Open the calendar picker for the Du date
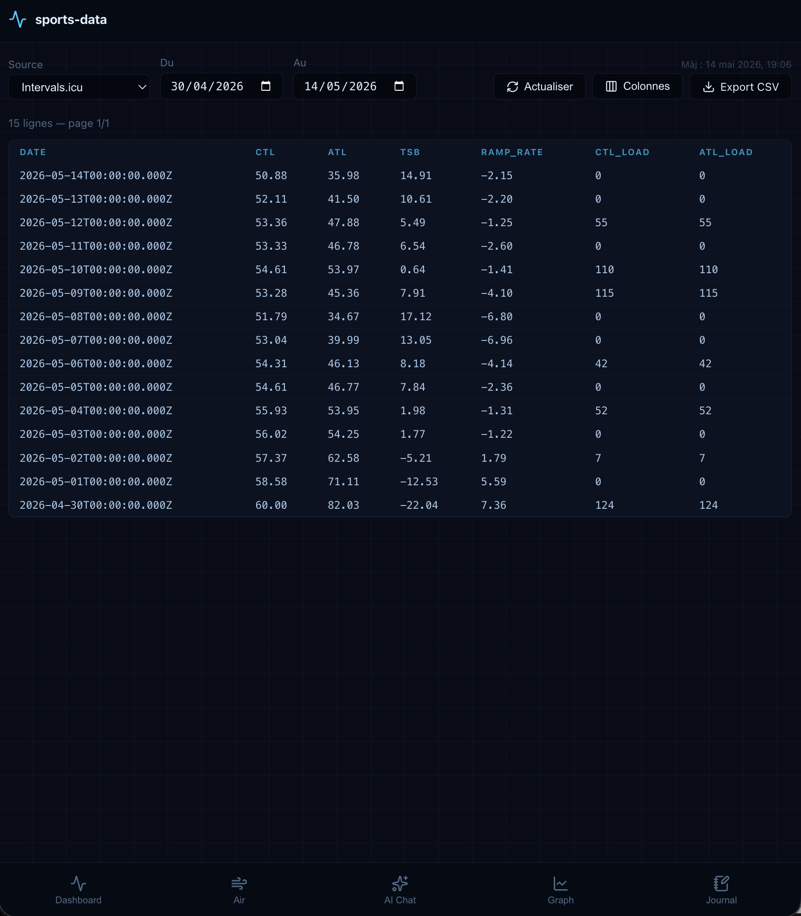 click(266, 86)
